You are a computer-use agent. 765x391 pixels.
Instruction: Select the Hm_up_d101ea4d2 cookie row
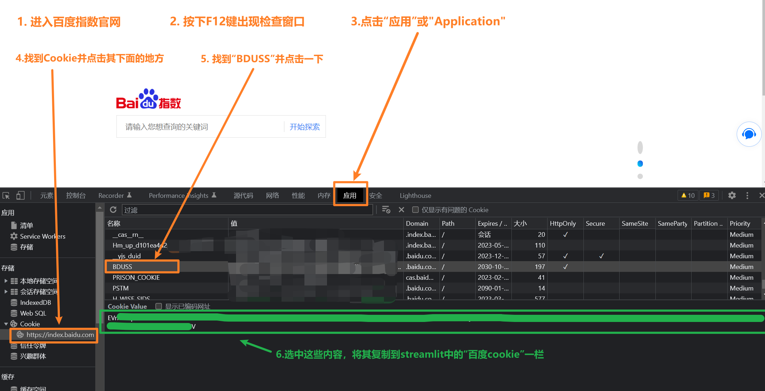pos(433,245)
